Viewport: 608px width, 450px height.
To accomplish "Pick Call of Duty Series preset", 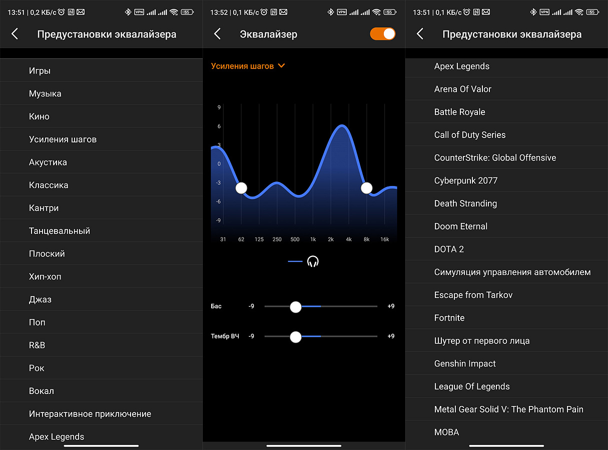I will point(506,135).
